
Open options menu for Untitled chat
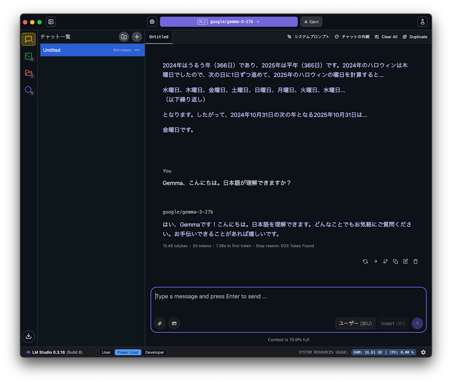137,50
